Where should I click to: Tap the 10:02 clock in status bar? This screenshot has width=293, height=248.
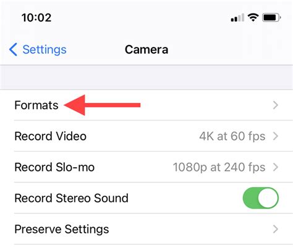pyautogui.click(x=36, y=17)
